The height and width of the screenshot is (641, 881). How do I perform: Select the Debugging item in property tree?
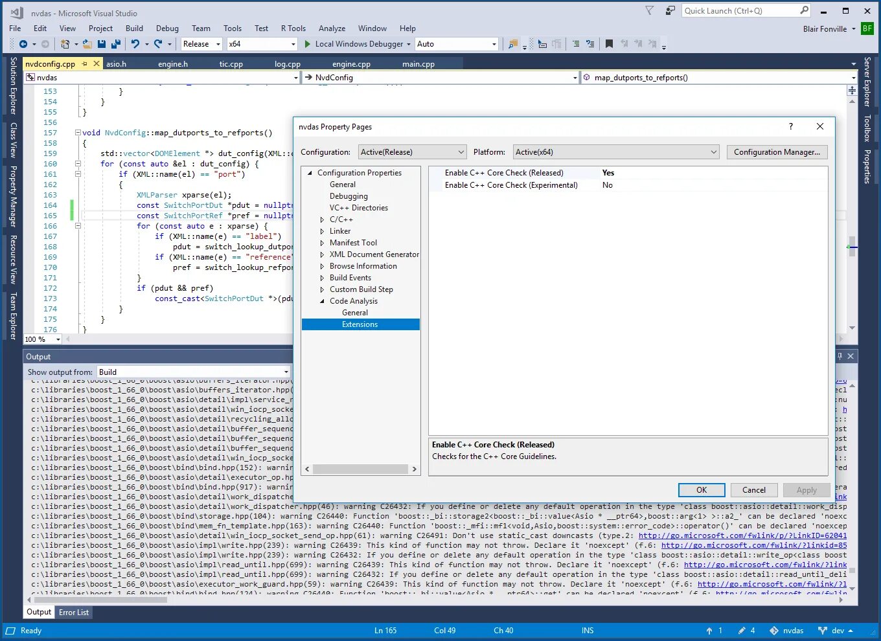(349, 196)
